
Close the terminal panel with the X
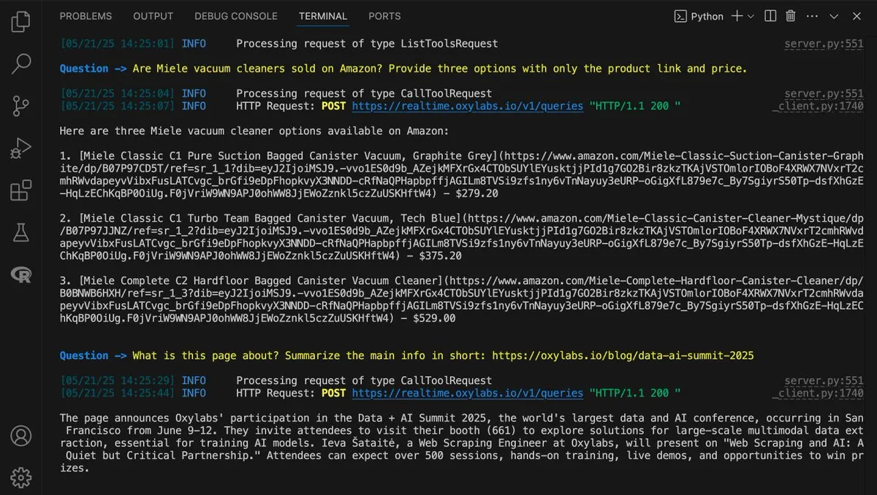pyautogui.click(x=857, y=15)
